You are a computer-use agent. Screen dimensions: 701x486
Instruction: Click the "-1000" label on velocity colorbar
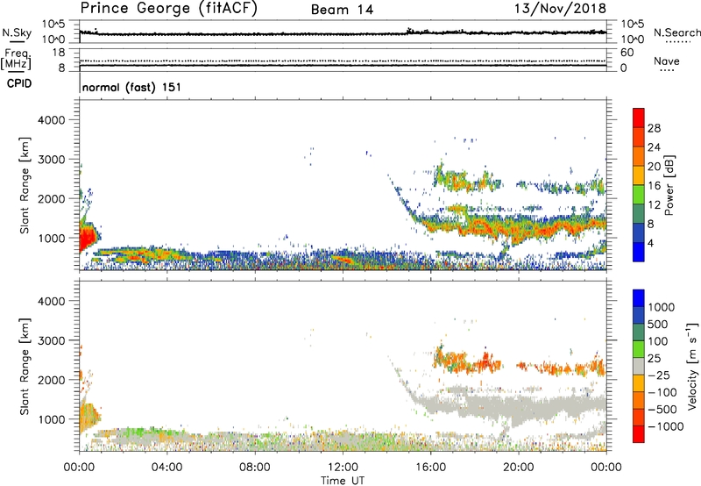click(666, 426)
